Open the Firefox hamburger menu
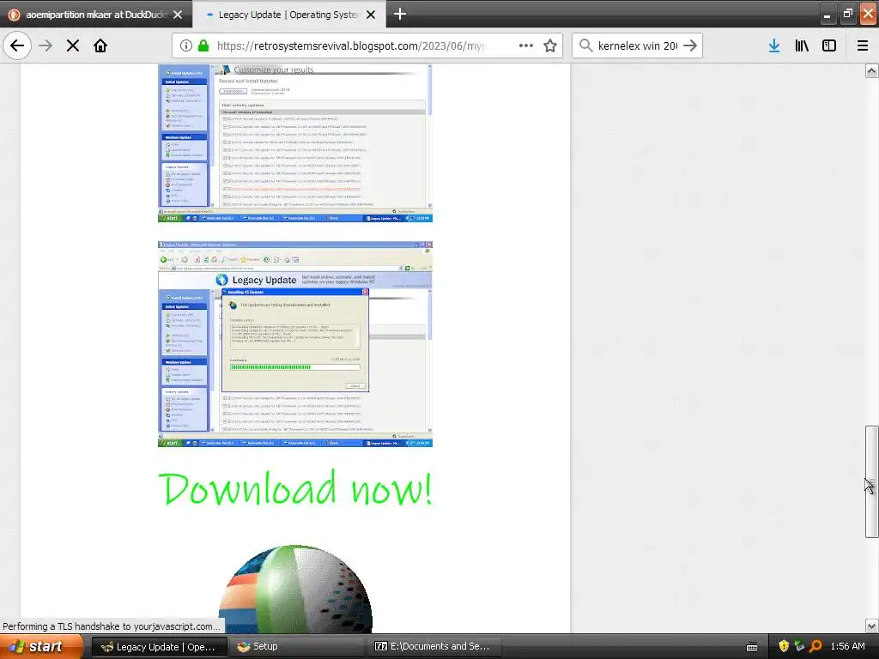Viewport: 879px width, 659px height. 863,46
